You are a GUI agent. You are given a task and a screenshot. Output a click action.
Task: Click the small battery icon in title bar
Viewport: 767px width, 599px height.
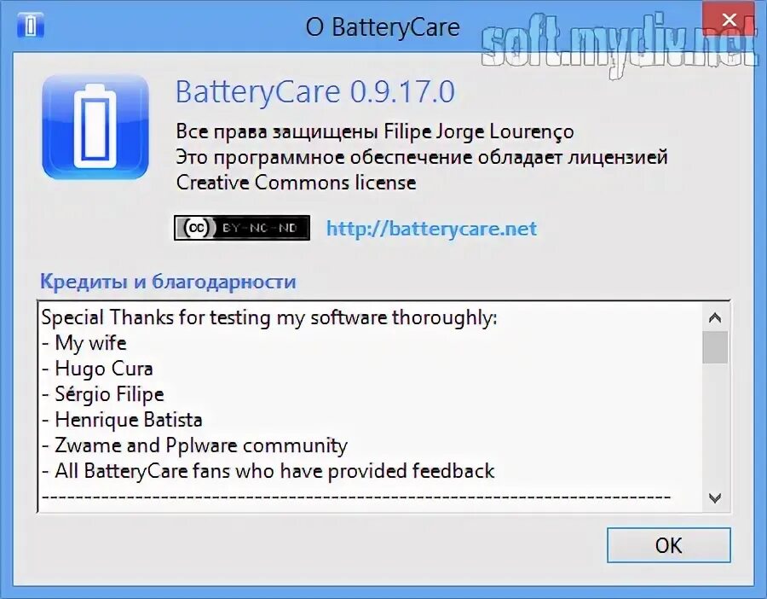point(31,26)
